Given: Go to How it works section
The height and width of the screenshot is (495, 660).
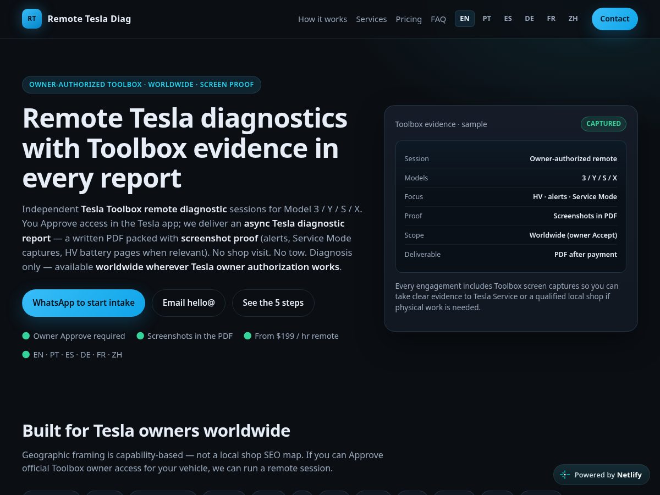Looking at the screenshot, I should [322, 19].
